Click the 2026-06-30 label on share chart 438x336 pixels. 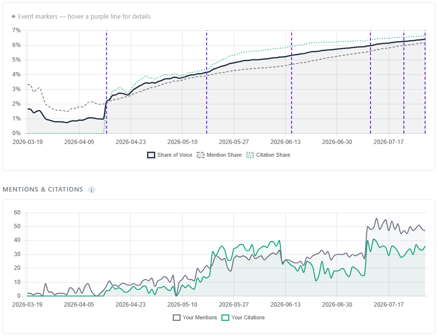coord(337,142)
